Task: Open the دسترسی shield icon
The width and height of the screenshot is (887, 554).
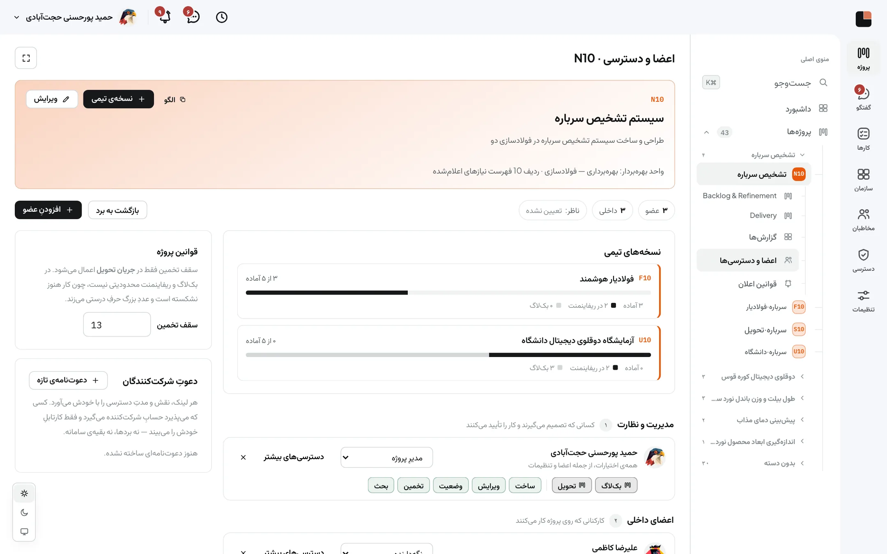Action: point(863,260)
